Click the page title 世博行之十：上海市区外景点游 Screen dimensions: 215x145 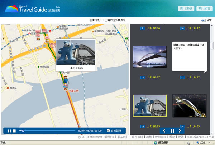coord(107,20)
